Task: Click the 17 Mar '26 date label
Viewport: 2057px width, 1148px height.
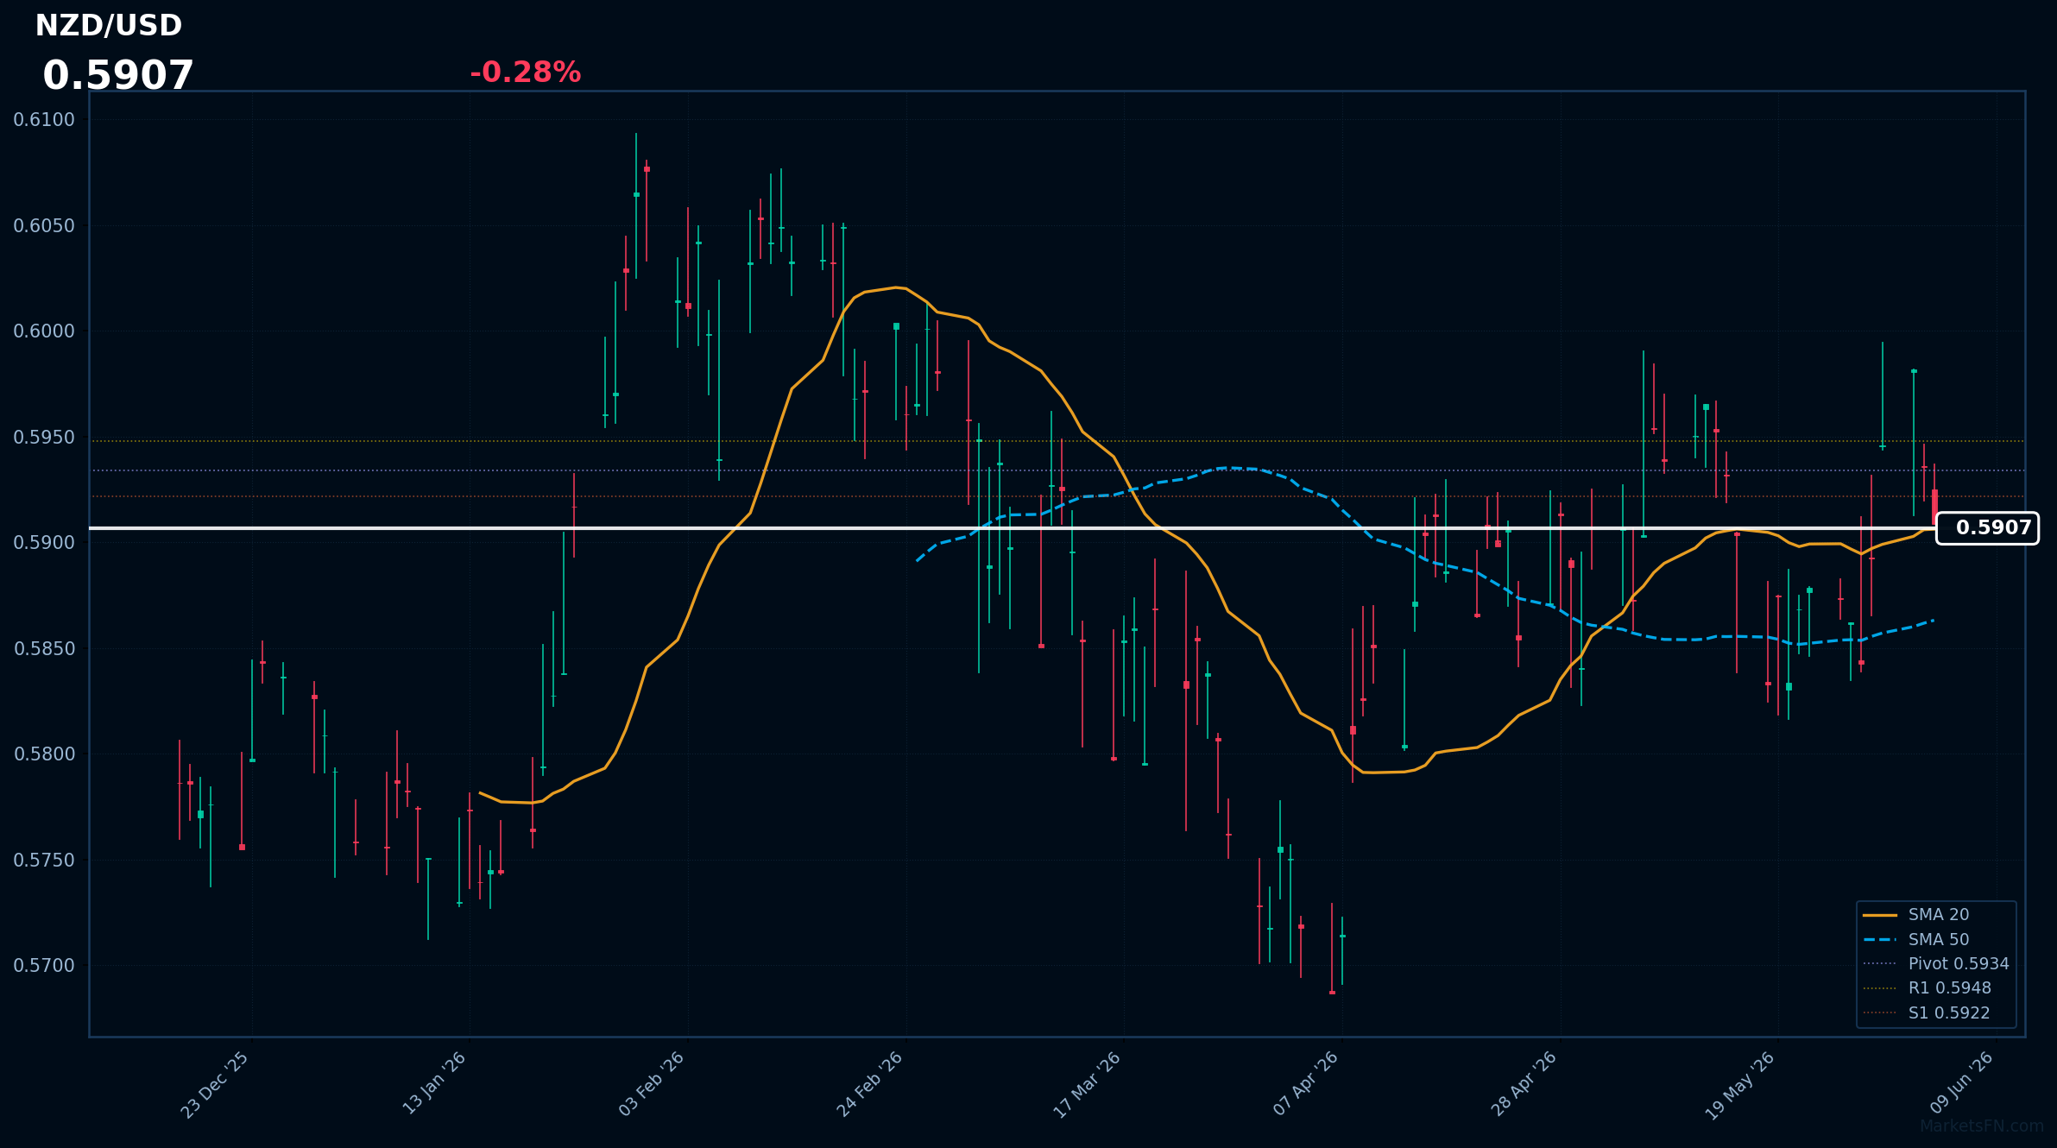Action: tap(1087, 1085)
